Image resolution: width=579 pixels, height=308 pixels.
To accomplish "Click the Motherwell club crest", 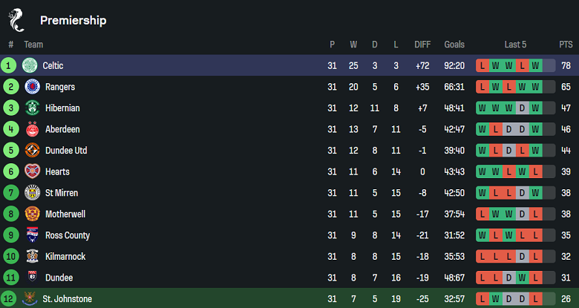I will [x=30, y=214].
